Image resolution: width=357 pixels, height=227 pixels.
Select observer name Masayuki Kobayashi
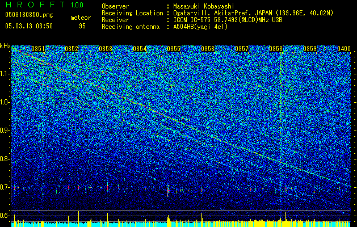[x=204, y=6]
